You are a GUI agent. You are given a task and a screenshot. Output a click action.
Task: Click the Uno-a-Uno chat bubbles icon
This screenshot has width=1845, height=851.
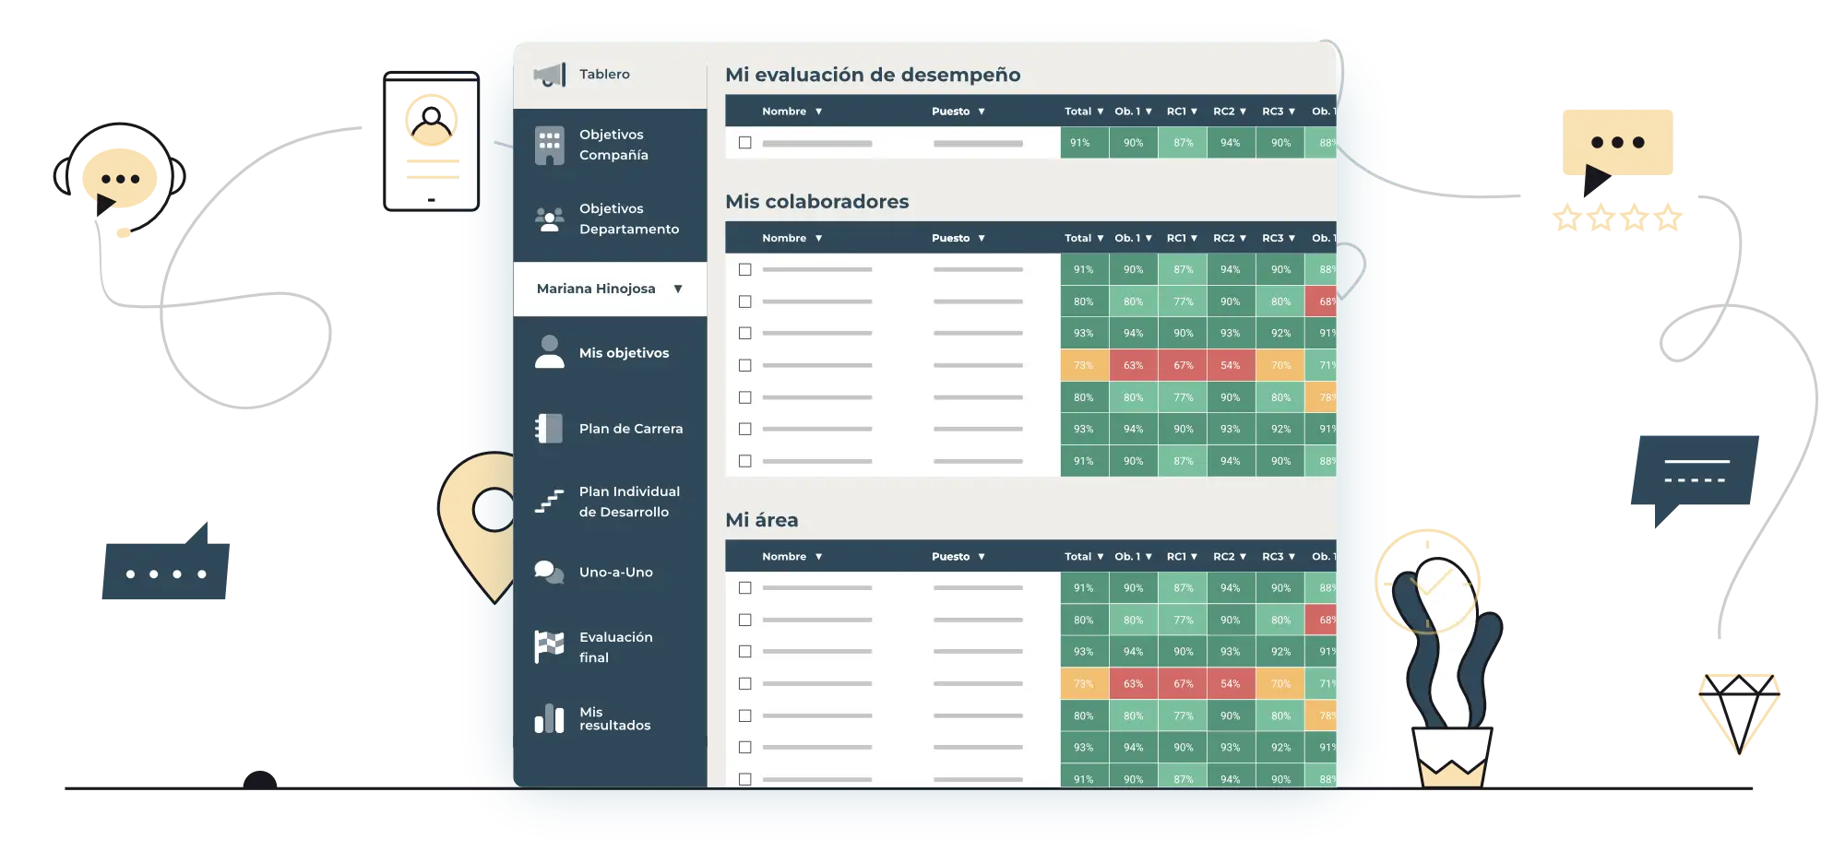(x=549, y=573)
